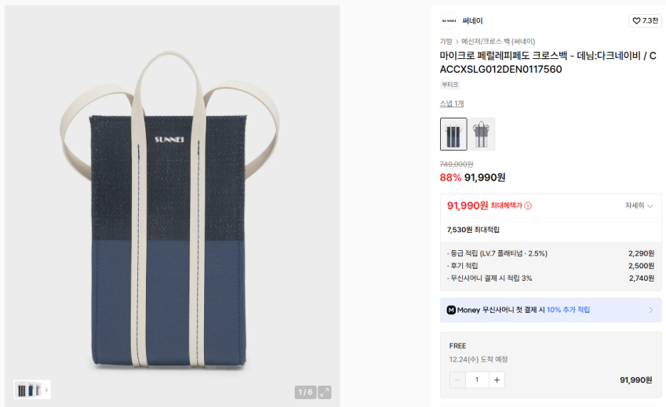Go to 메신저/크로스 백 (써네이) breadcrumb
The width and height of the screenshot is (666, 407).
(x=498, y=42)
